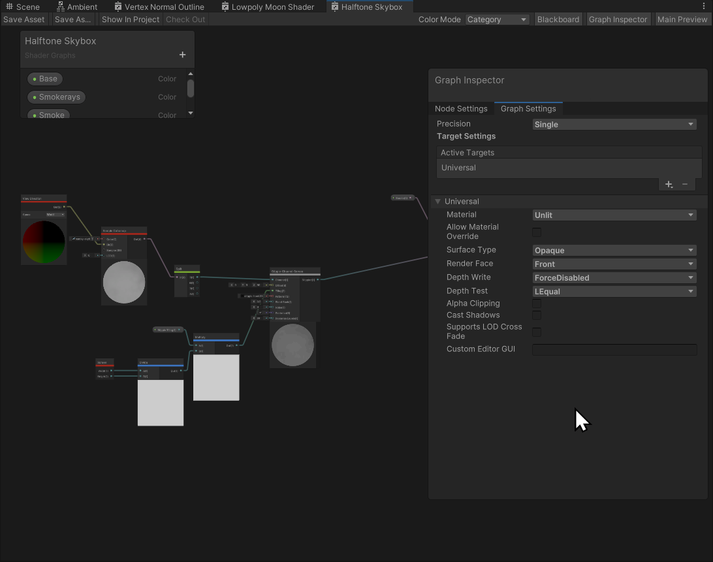Screen dimensions: 713x562
Task: Toggle the Main Preview button
Action: (x=682, y=20)
